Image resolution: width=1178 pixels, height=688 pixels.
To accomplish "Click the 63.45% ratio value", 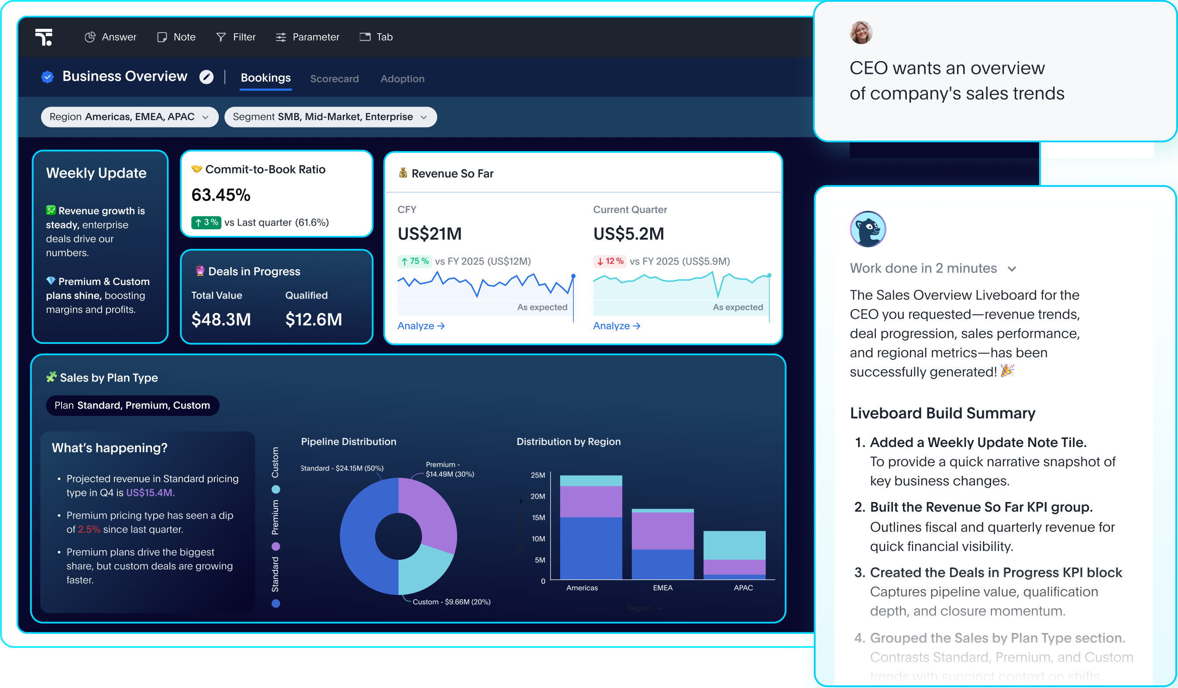I will pos(220,195).
